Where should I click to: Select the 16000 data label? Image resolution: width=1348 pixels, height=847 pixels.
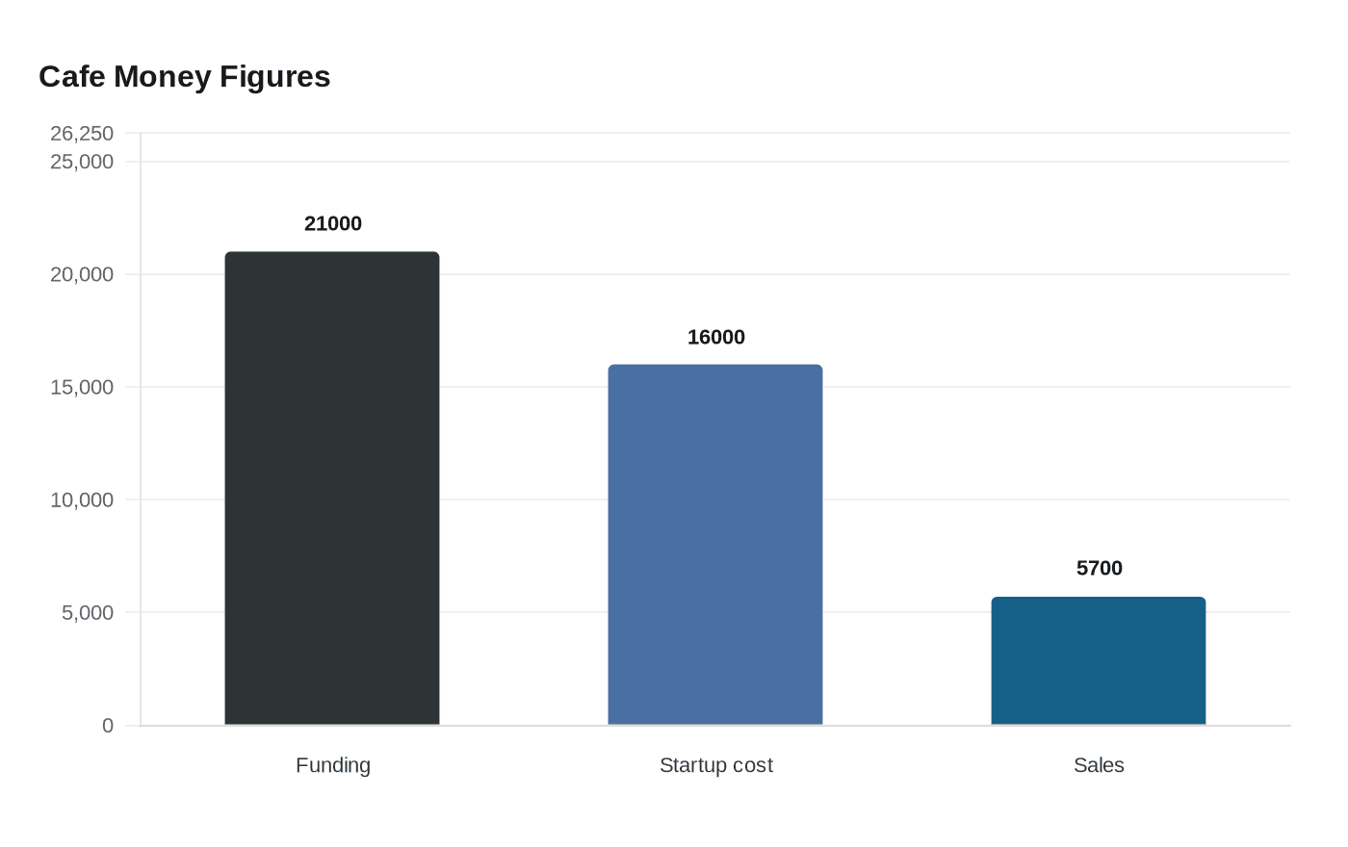(x=716, y=337)
